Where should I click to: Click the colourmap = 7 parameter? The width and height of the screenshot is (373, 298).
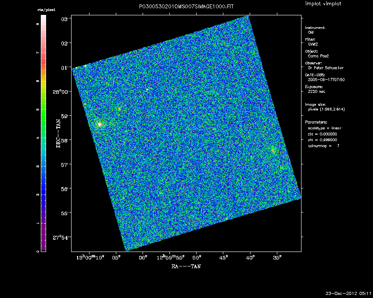click(x=323, y=145)
